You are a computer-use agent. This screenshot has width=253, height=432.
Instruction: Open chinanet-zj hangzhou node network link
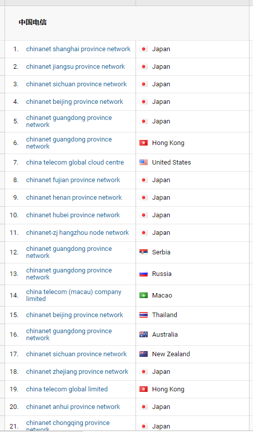77,232
